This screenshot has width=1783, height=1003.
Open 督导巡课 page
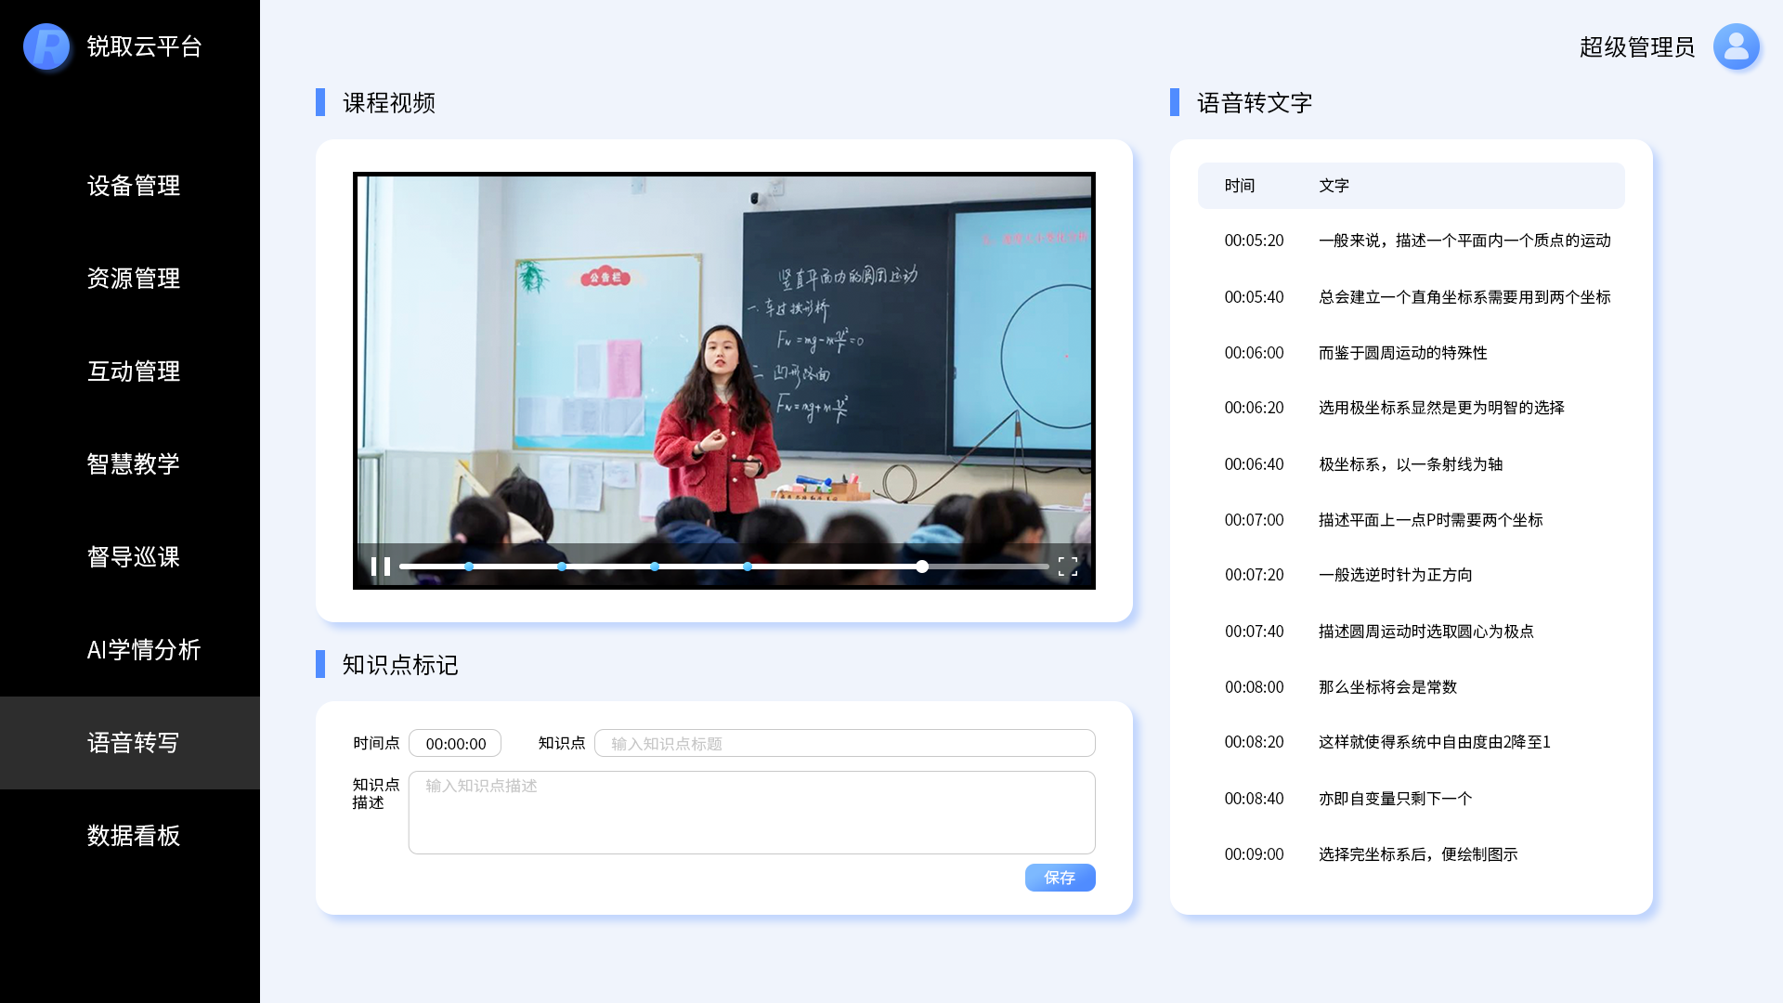(x=133, y=557)
